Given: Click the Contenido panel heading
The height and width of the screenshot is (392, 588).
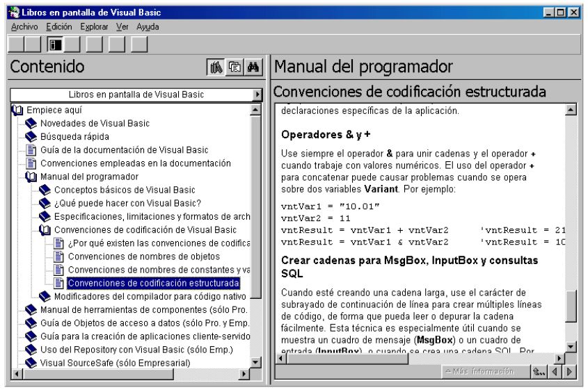Looking at the screenshot, I should click(x=47, y=67).
